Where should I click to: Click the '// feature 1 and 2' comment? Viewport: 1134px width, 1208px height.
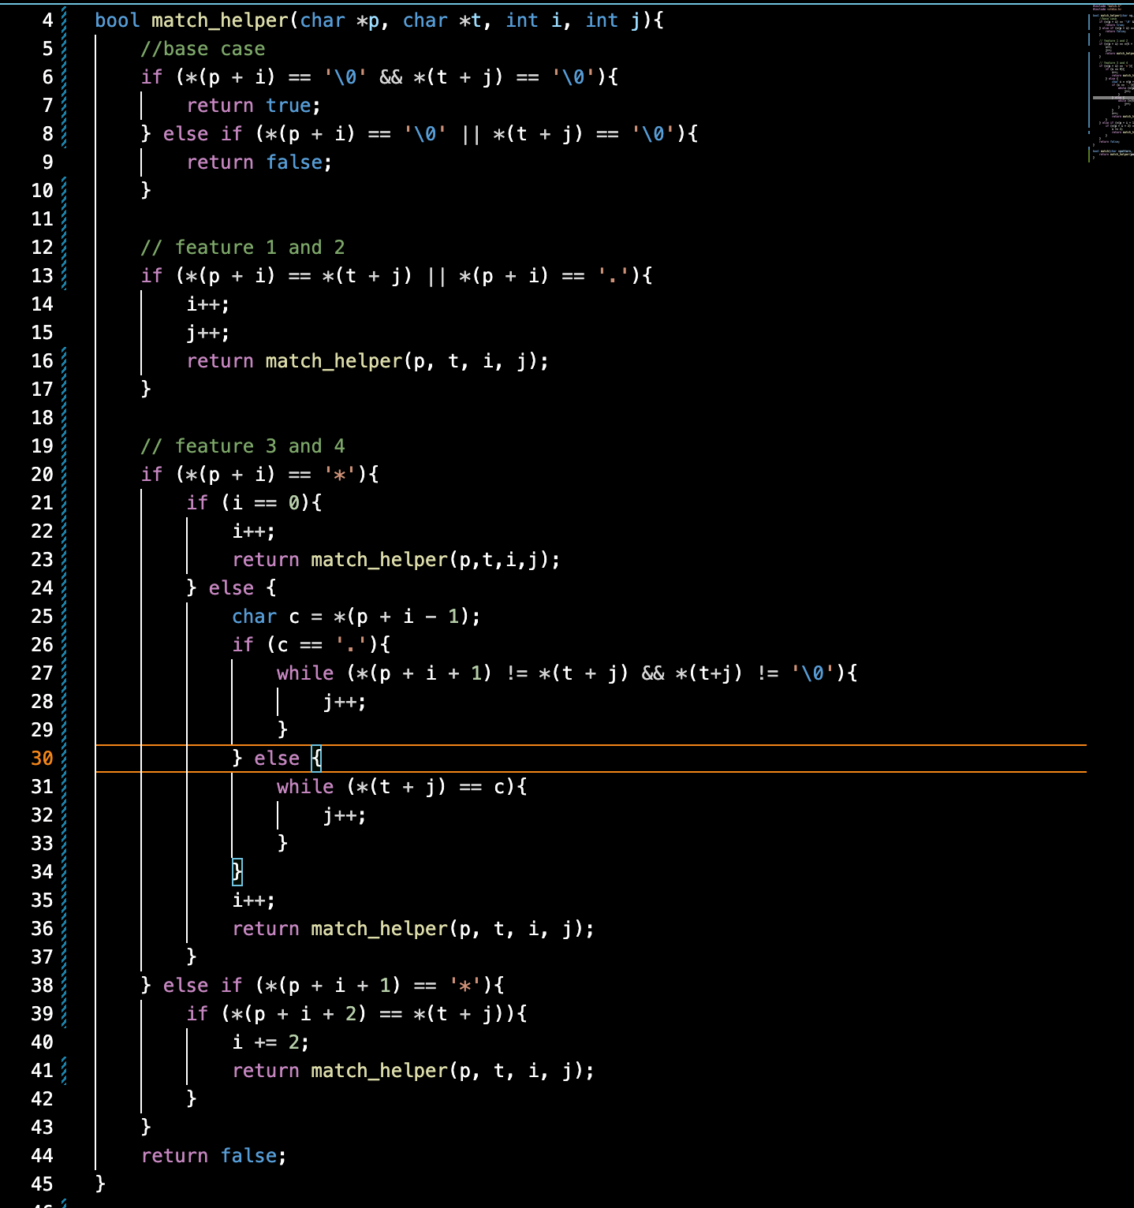pyautogui.click(x=242, y=248)
